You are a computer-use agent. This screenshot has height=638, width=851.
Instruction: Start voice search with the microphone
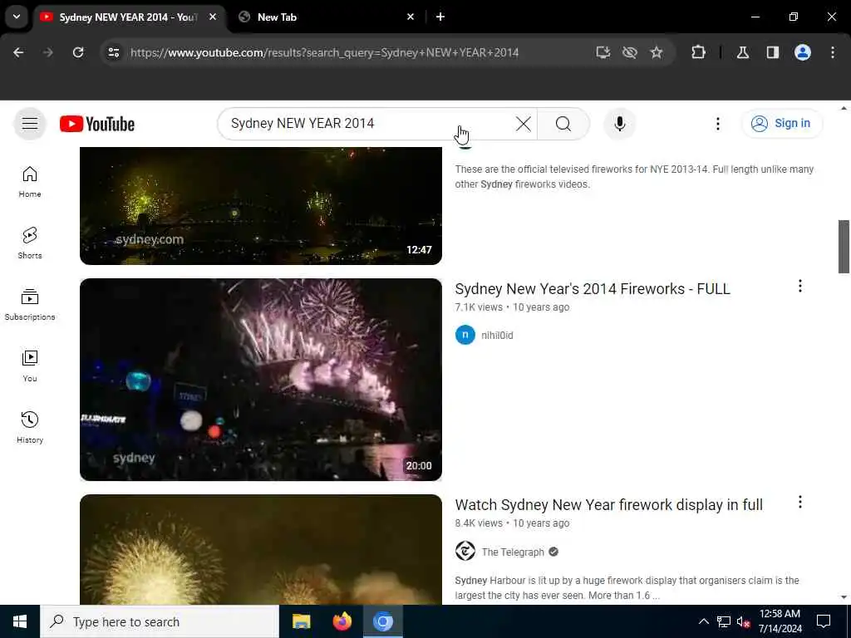619,124
